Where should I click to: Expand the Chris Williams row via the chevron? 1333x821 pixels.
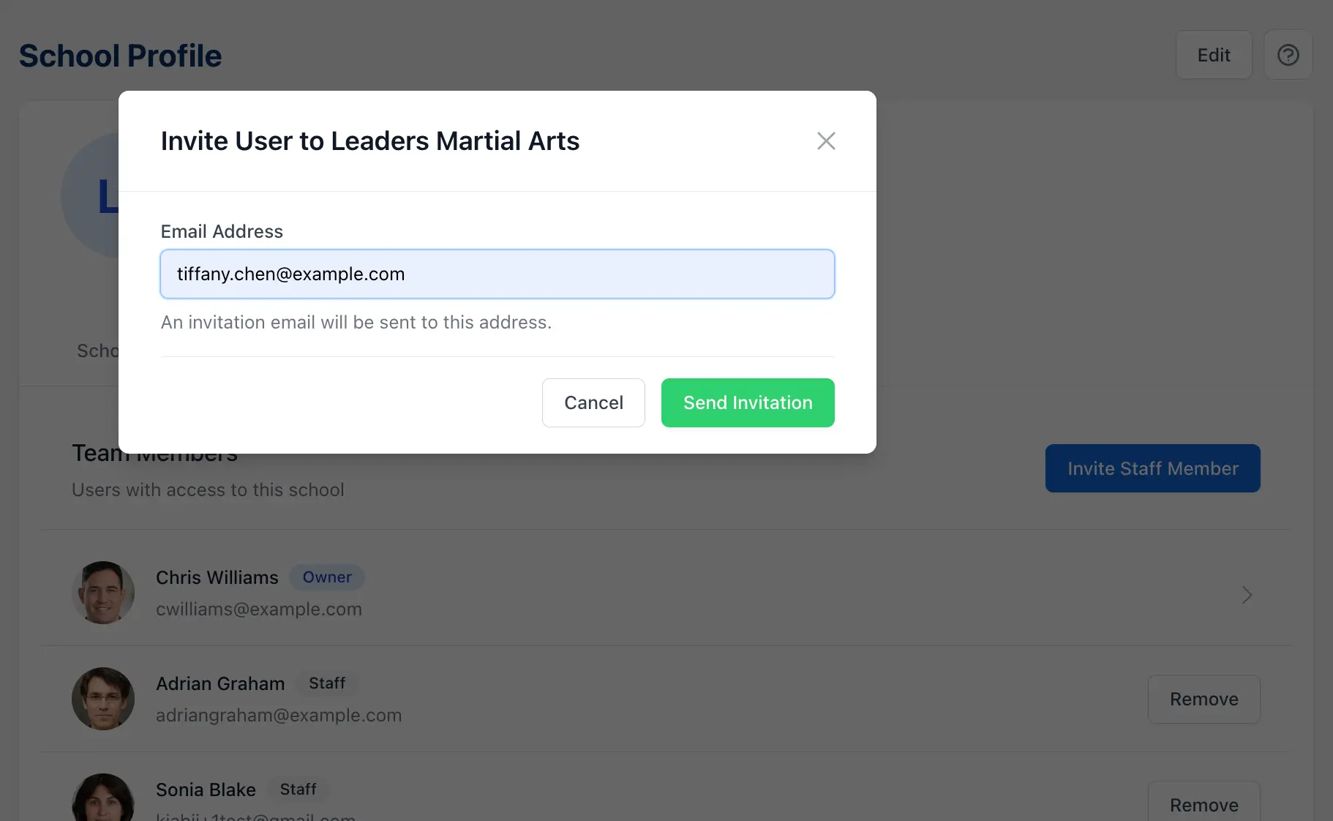point(1247,594)
